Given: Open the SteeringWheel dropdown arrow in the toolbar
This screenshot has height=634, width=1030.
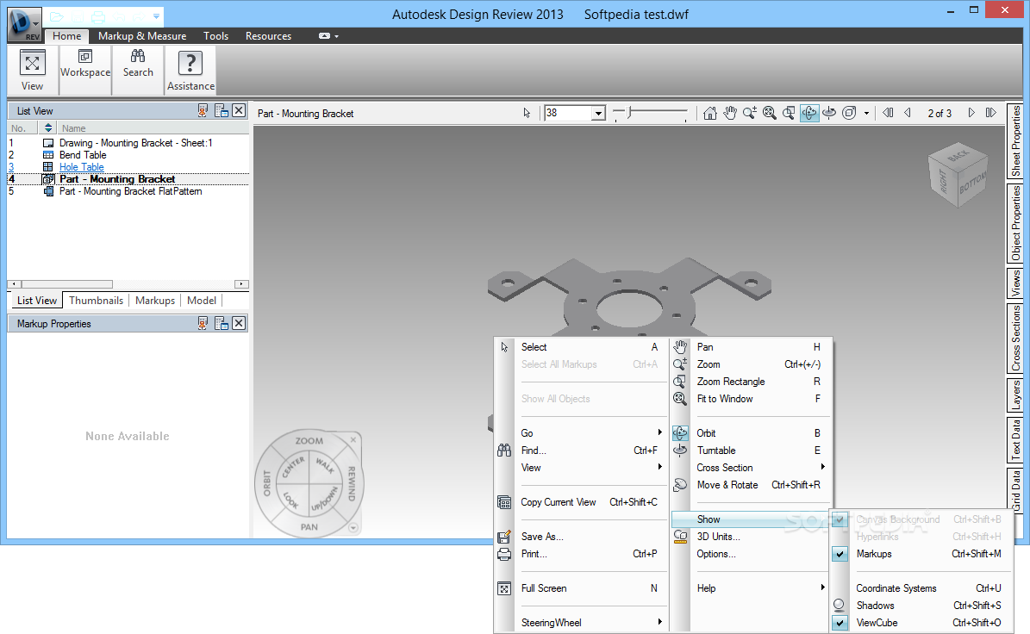Looking at the screenshot, I should click(866, 113).
